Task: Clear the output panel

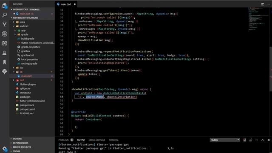Action: pyautogui.click(x=245, y=140)
